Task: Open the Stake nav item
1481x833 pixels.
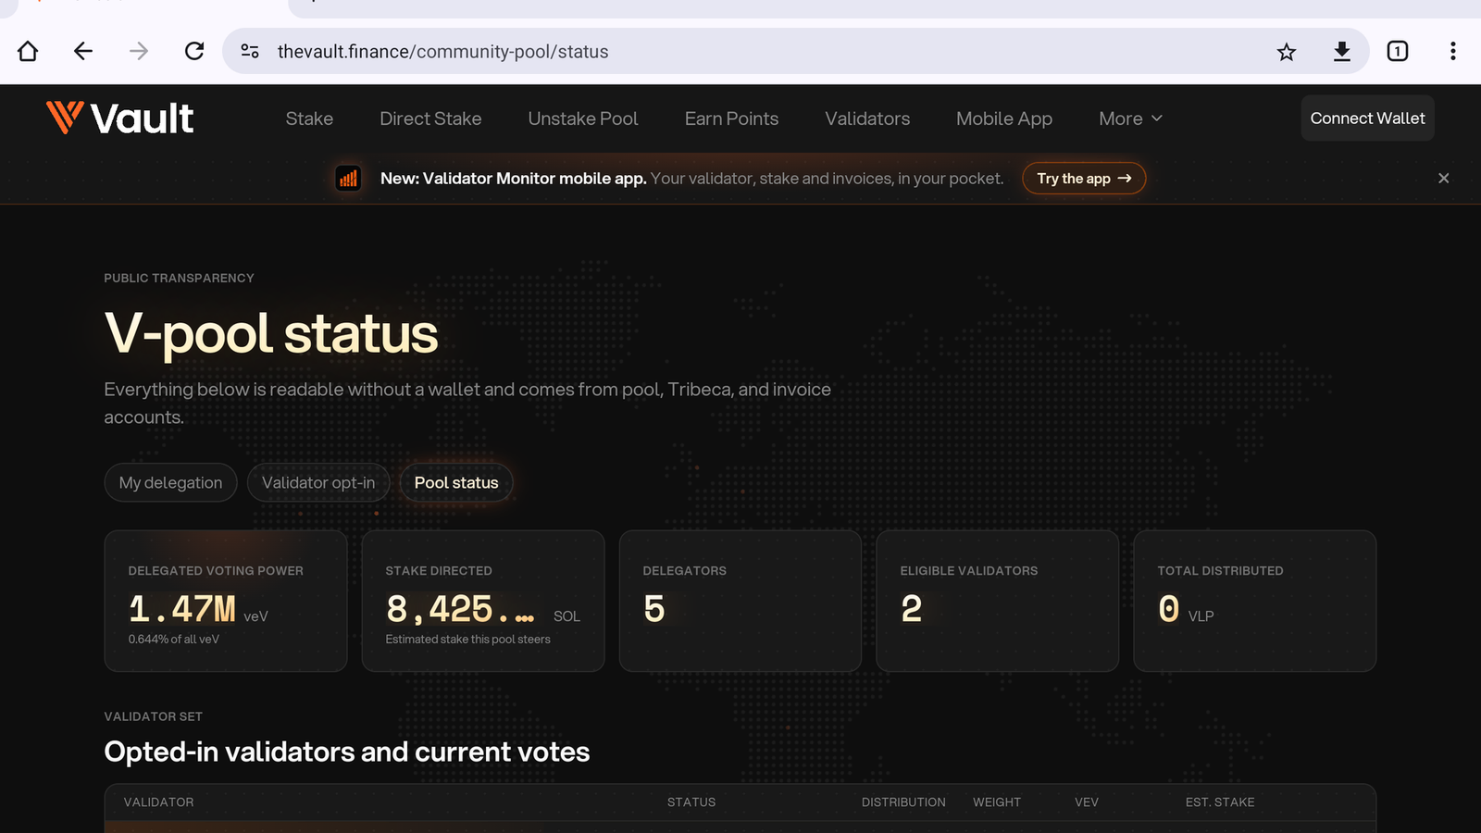Action: 309,118
